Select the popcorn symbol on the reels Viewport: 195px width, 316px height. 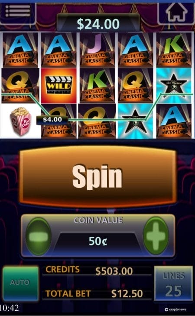click(x=20, y=121)
